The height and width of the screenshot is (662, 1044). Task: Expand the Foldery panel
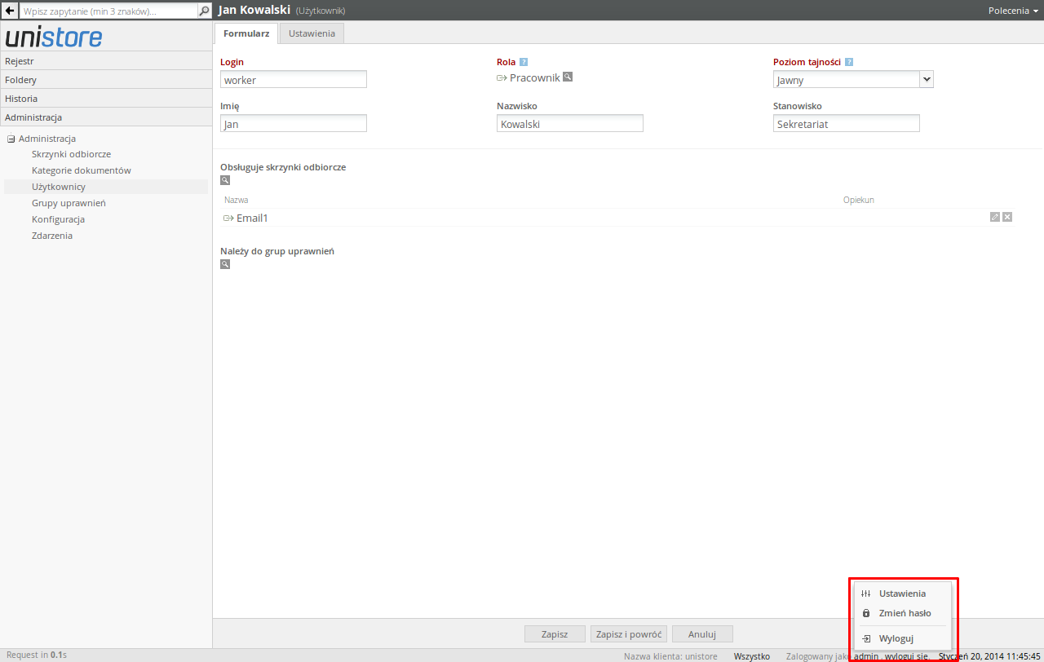tap(106, 80)
